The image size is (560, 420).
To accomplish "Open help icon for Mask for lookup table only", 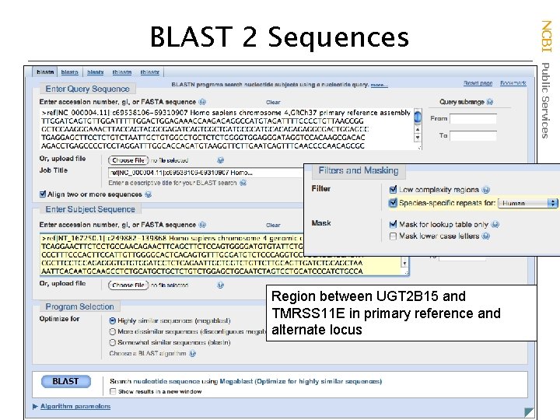I will (x=495, y=224).
